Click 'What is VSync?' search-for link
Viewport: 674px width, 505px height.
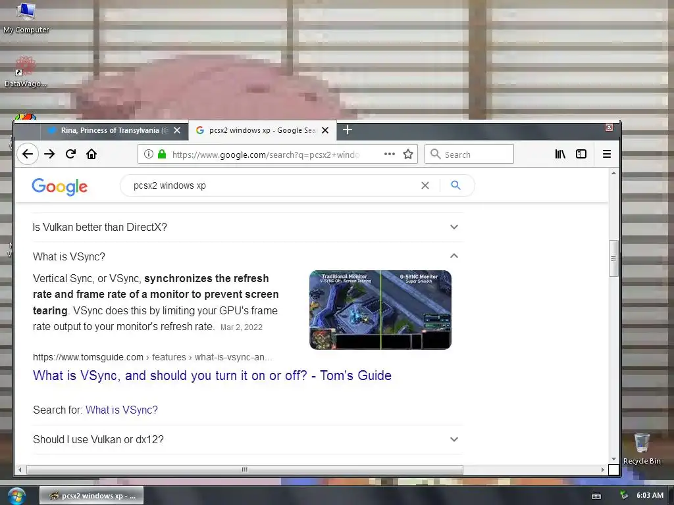pos(122,410)
